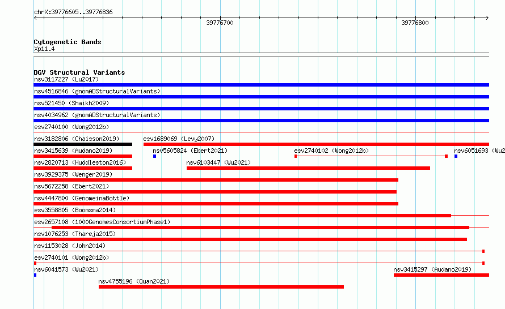Select the red bar under nsv3415297

(x=441, y=275)
